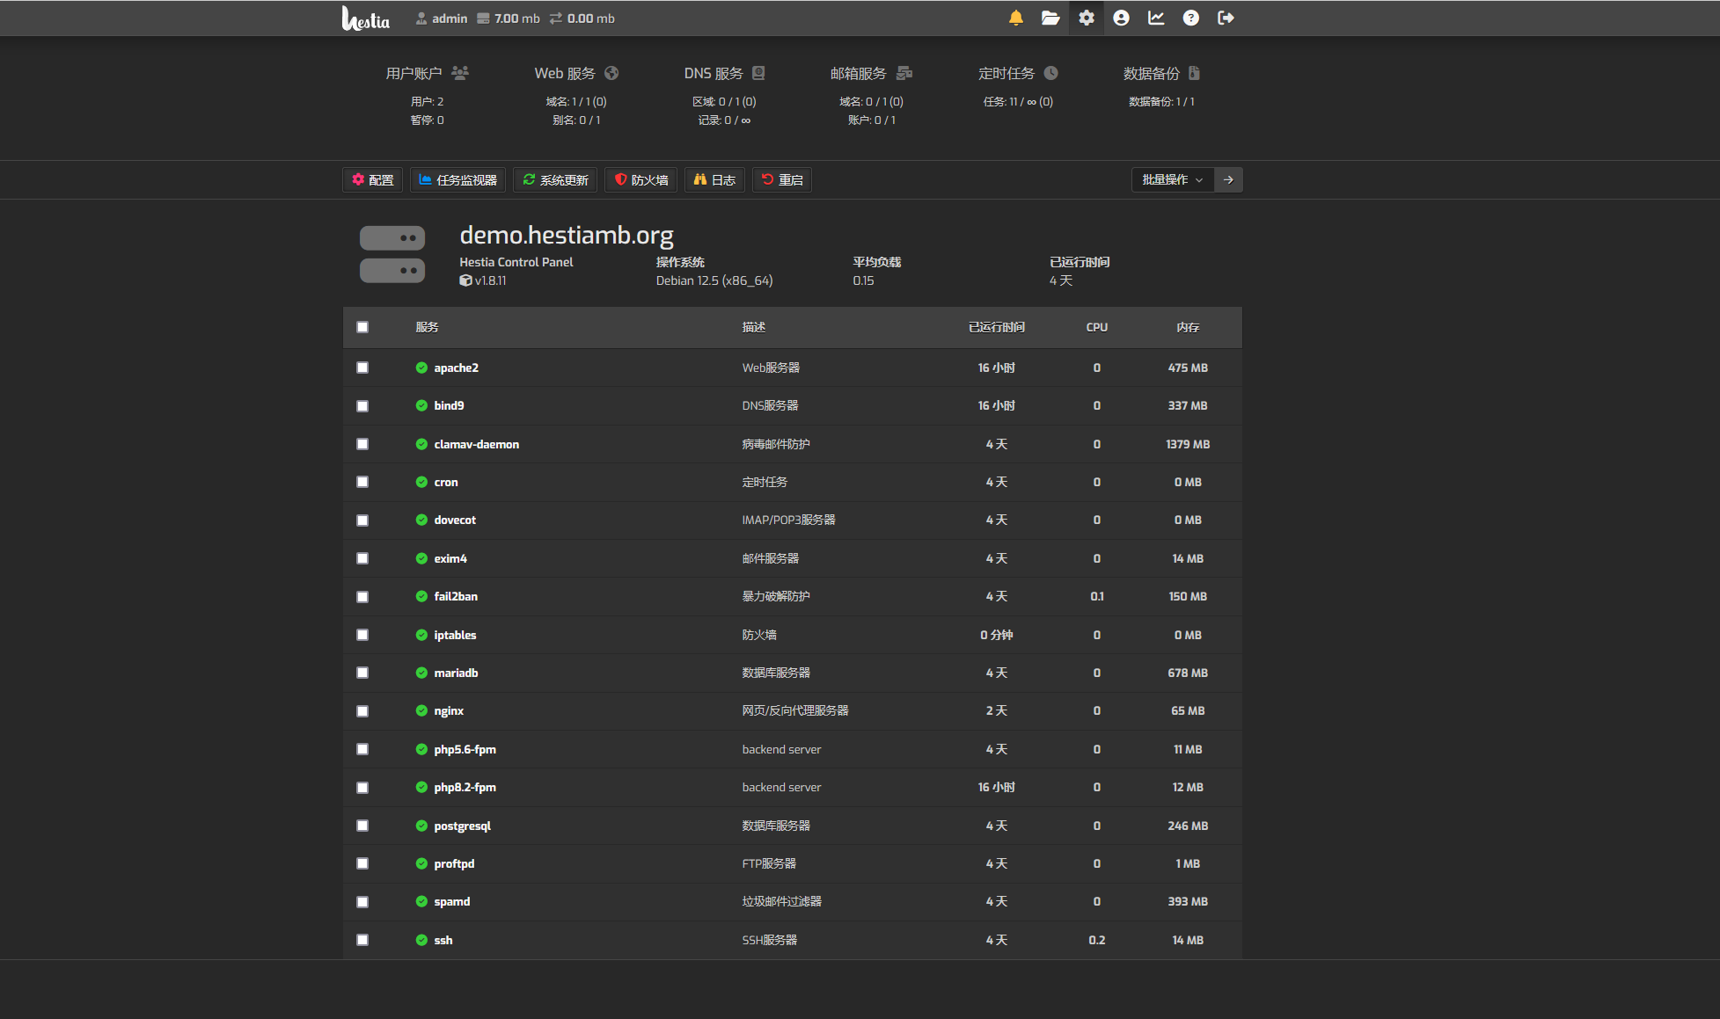Click the v1.8.11 version label

tap(483, 280)
